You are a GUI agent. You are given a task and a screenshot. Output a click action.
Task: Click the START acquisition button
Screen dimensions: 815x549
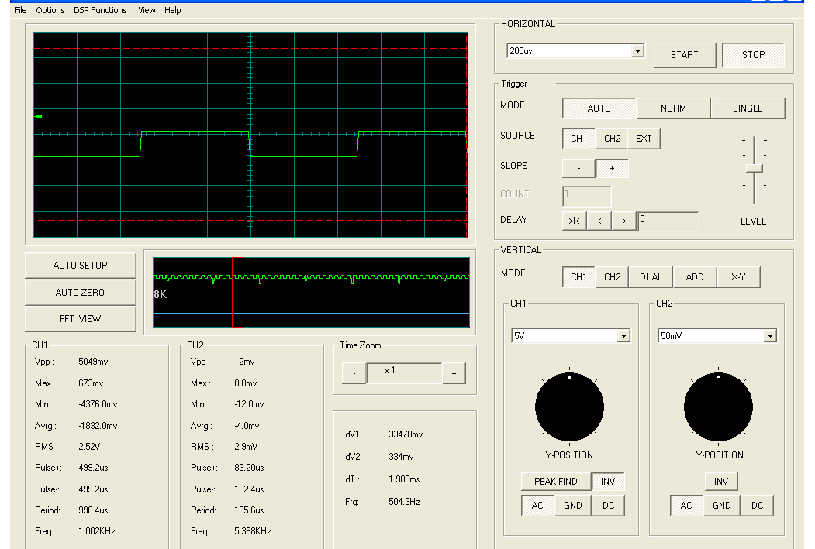(685, 55)
